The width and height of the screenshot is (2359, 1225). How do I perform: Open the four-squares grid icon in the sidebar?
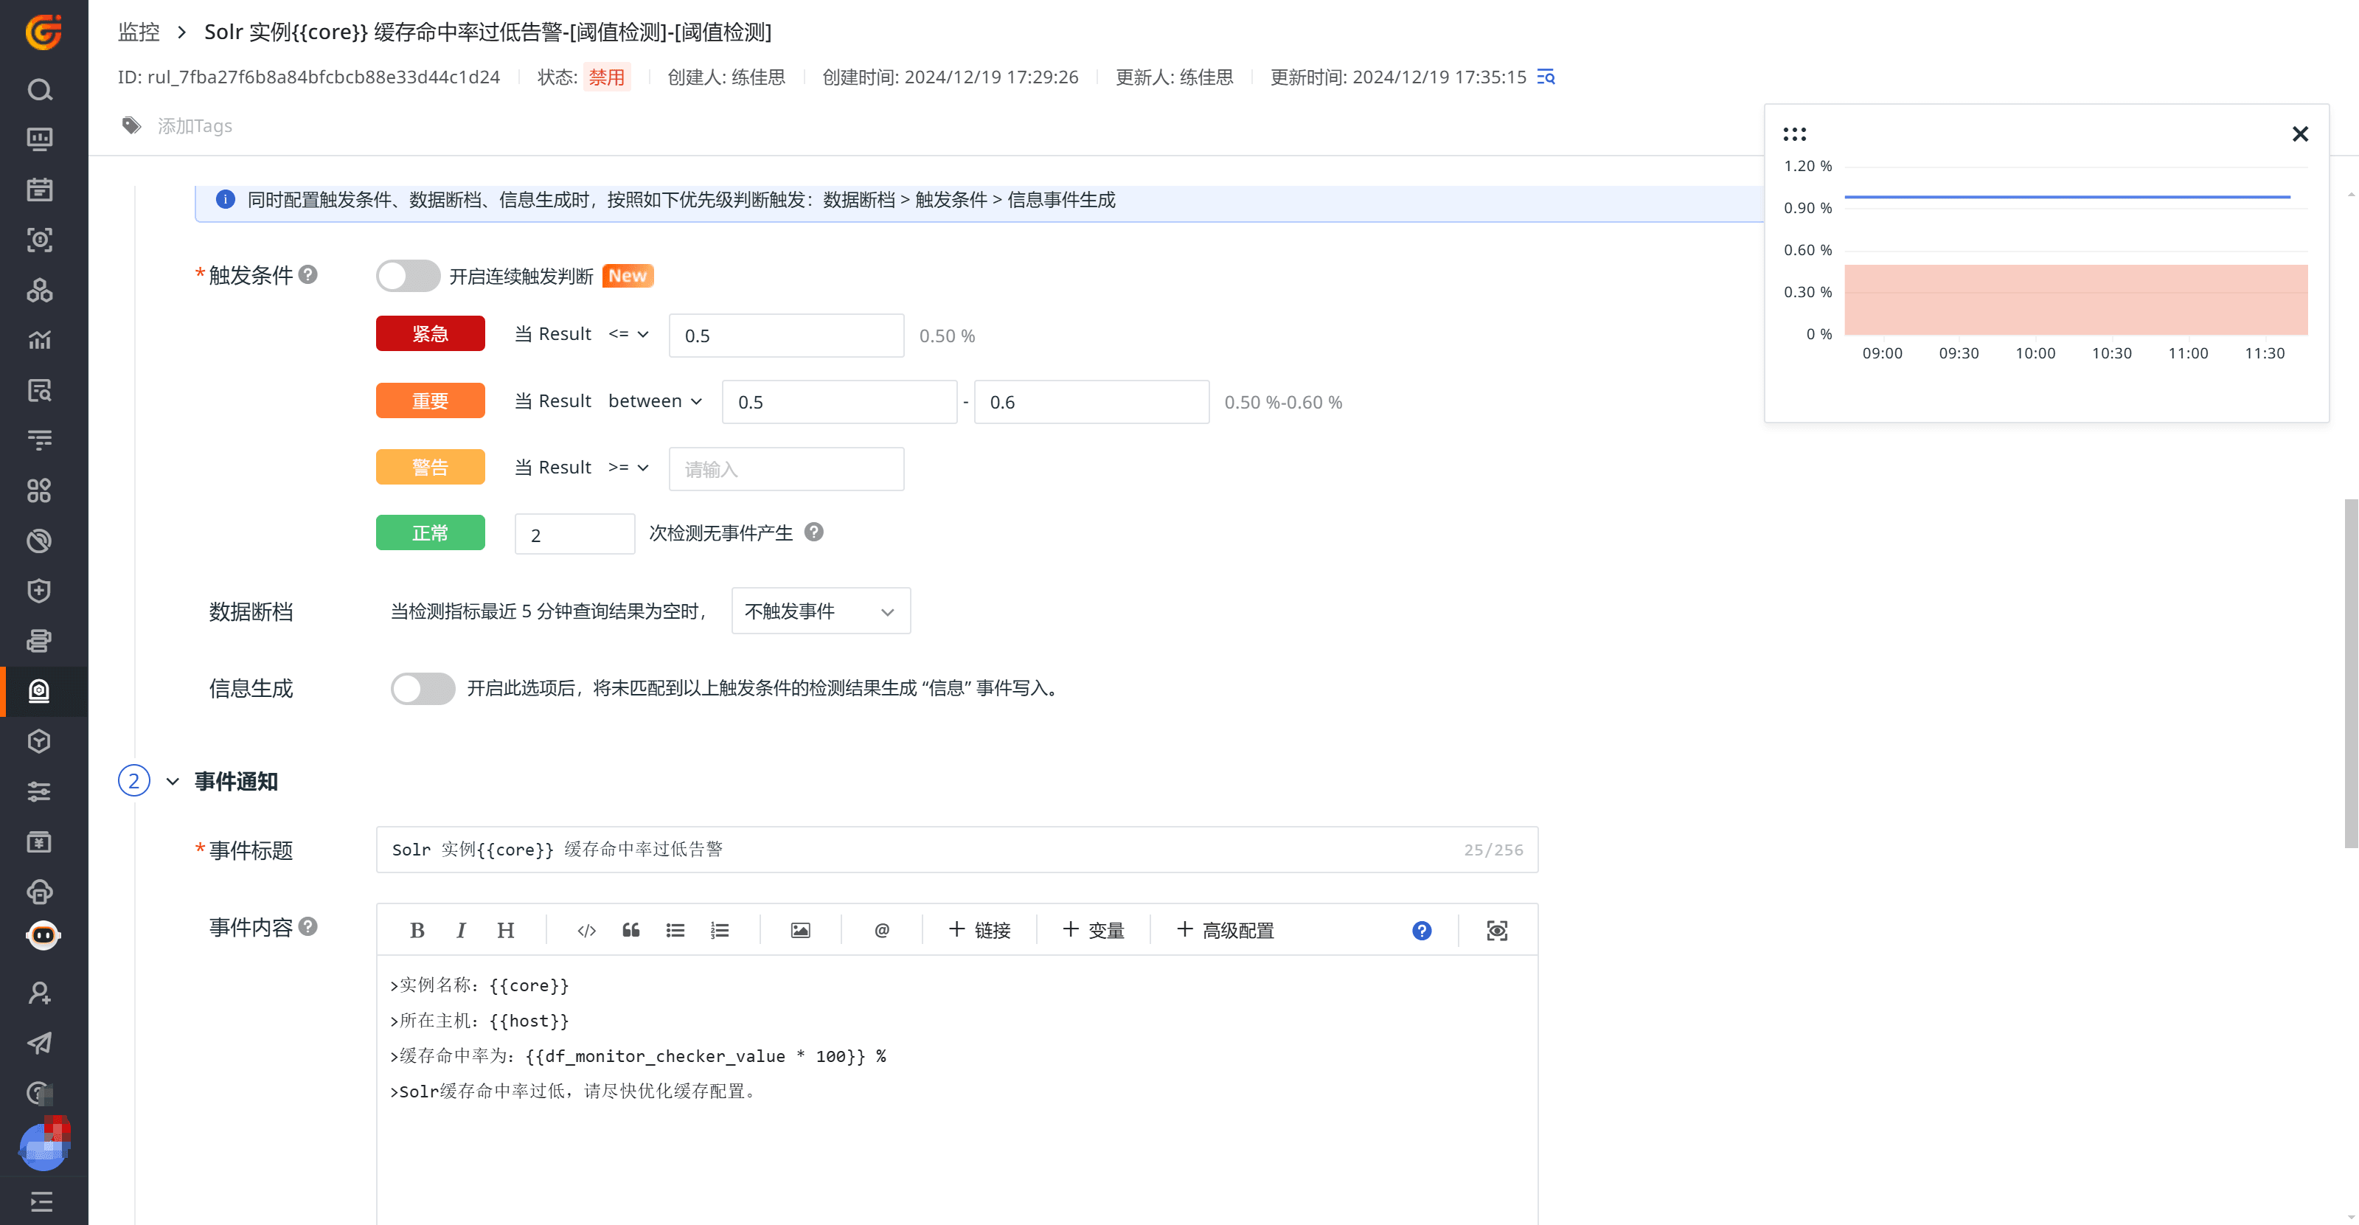click(39, 490)
